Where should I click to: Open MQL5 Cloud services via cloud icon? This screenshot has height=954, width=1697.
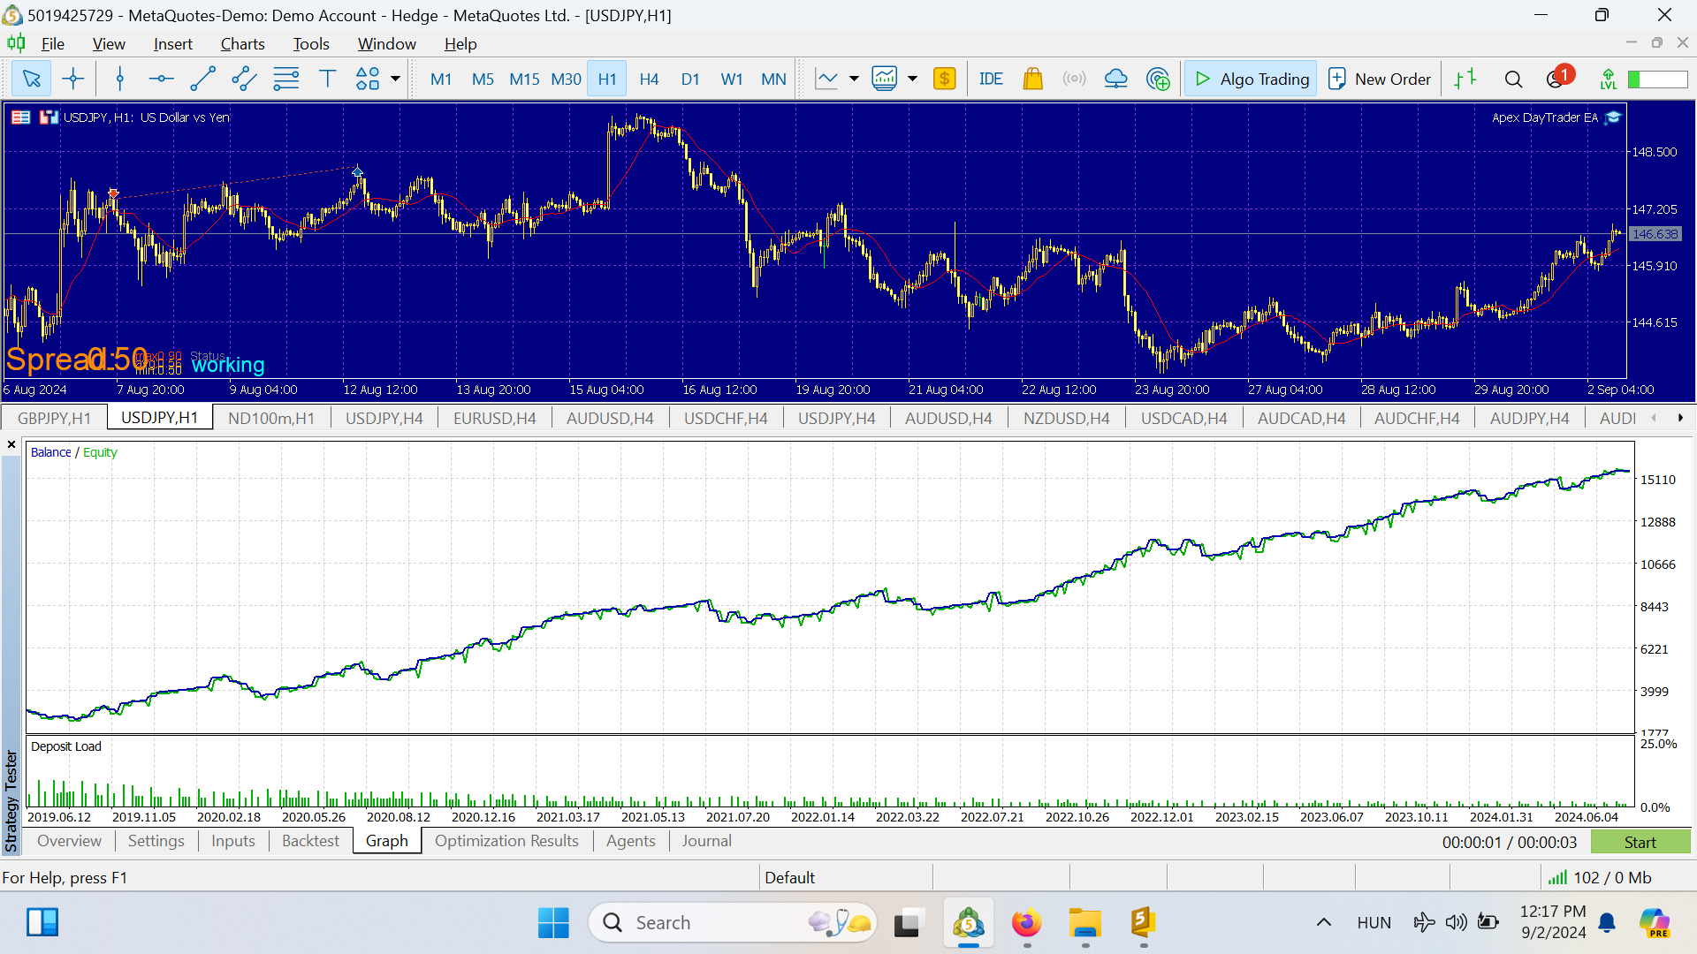(1116, 78)
